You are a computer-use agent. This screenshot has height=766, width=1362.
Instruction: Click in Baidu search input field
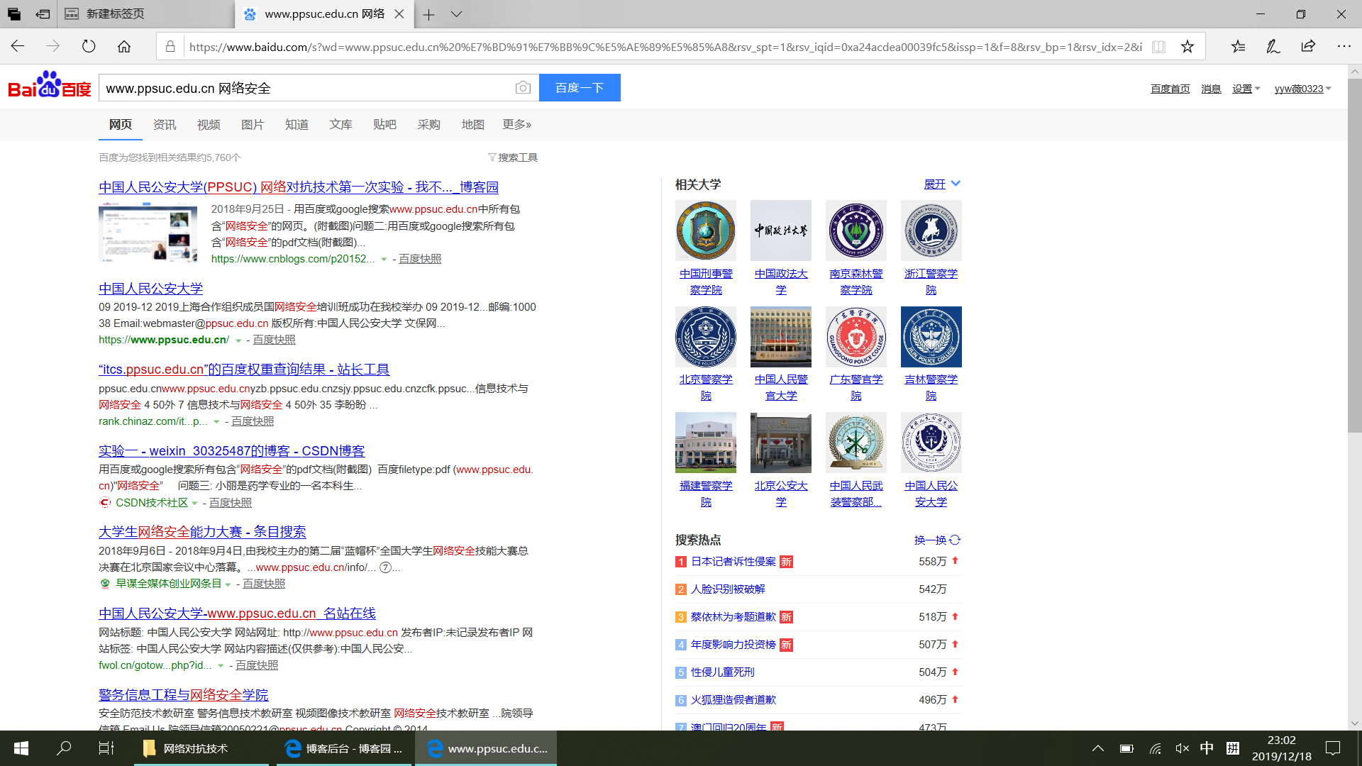[305, 88]
